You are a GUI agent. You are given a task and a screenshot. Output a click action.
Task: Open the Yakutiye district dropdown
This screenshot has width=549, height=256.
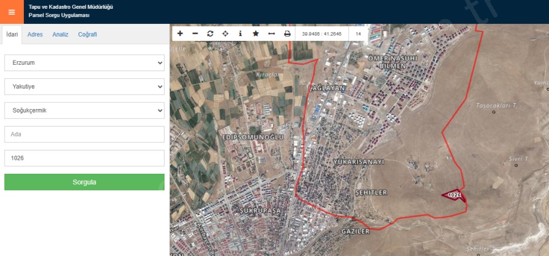(84, 86)
